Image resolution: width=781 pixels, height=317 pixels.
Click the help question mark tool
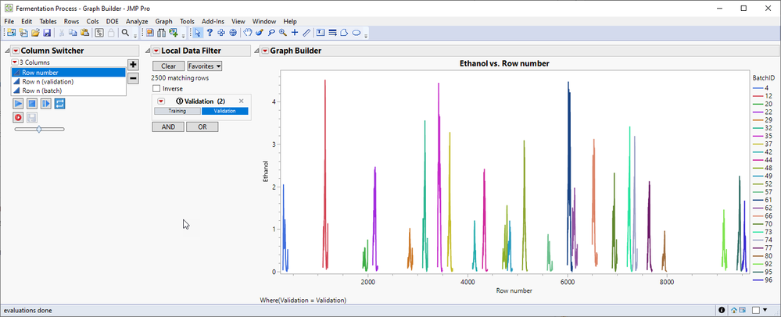coord(210,33)
